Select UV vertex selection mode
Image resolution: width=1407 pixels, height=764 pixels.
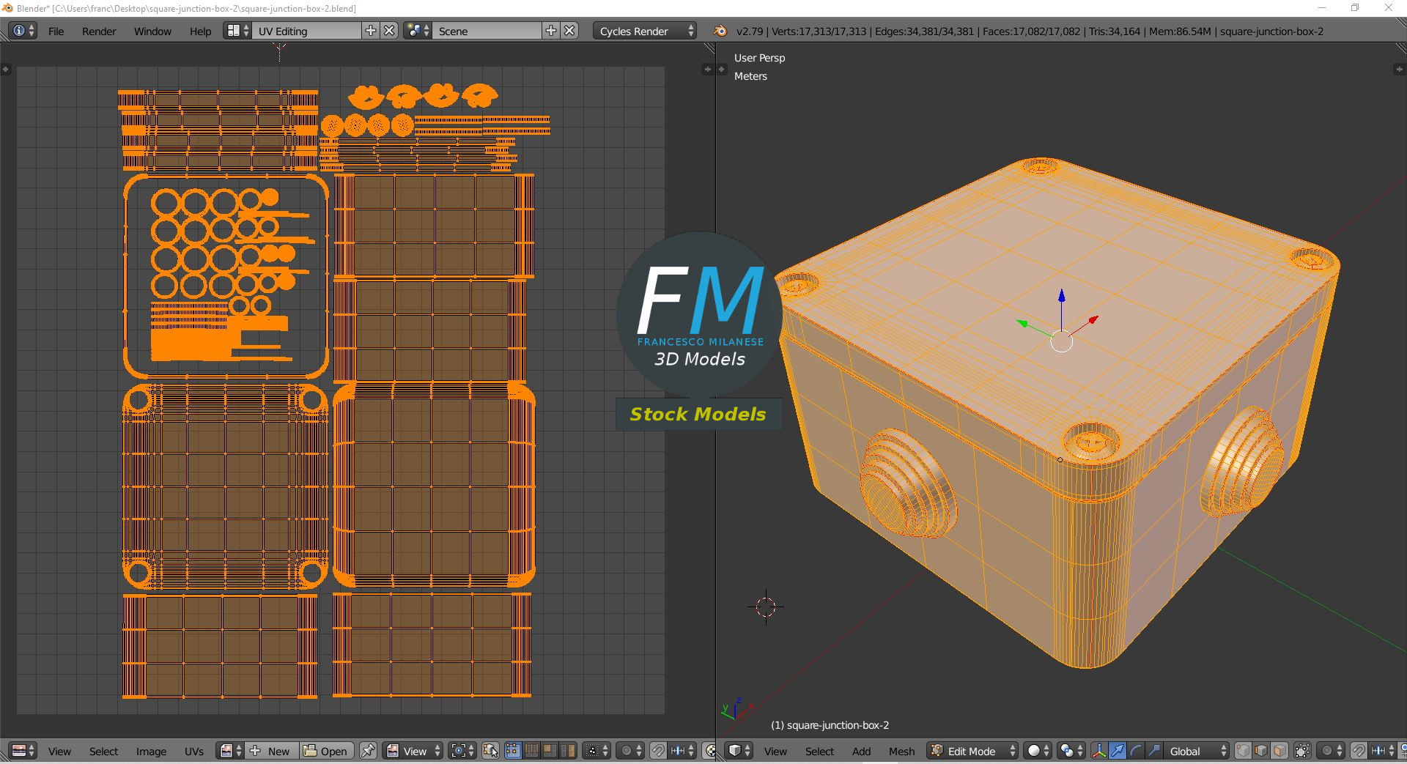pyautogui.click(x=512, y=751)
